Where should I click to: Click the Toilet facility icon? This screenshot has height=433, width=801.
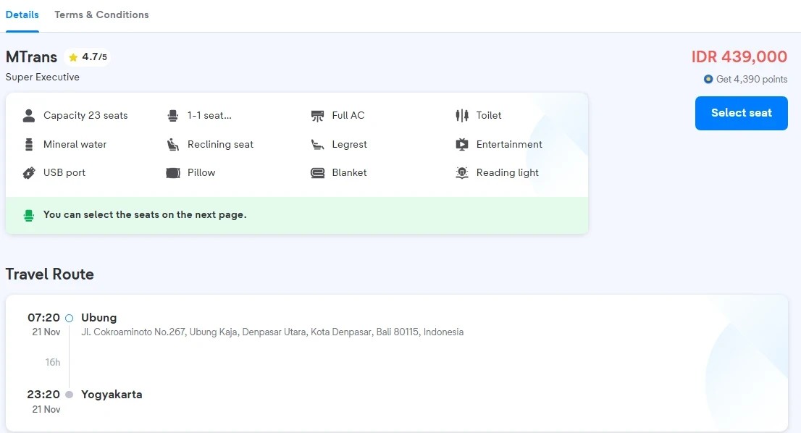point(462,115)
